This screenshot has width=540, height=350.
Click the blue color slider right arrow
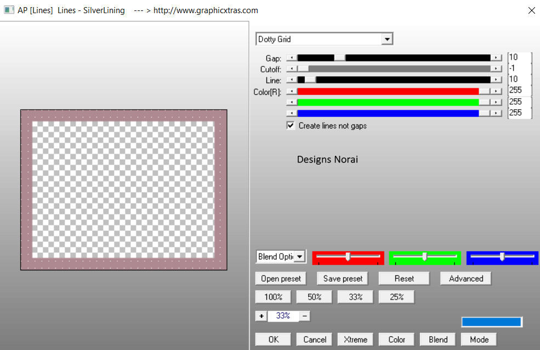(x=496, y=113)
